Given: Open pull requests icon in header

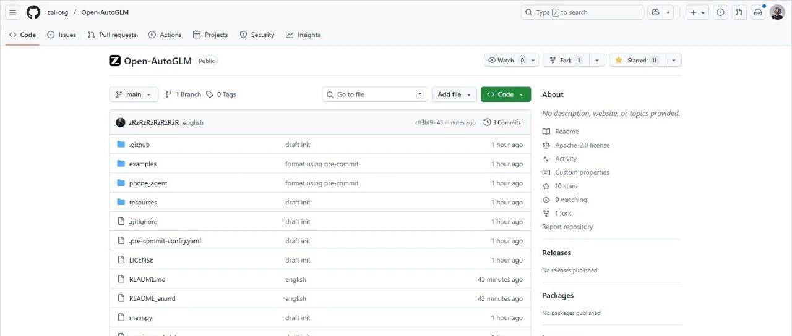Looking at the screenshot, I should pos(739,12).
